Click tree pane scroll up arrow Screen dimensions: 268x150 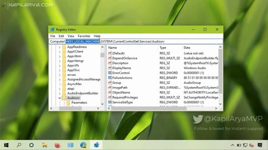(x=102, y=47)
